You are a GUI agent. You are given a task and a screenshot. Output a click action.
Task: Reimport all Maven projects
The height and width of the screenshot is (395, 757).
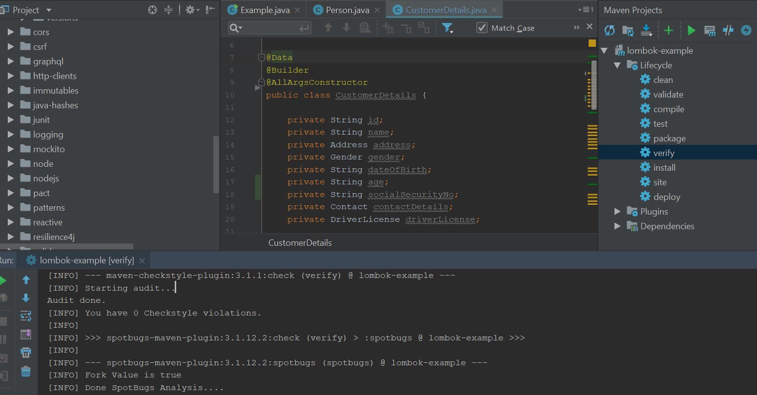(610, 30)
